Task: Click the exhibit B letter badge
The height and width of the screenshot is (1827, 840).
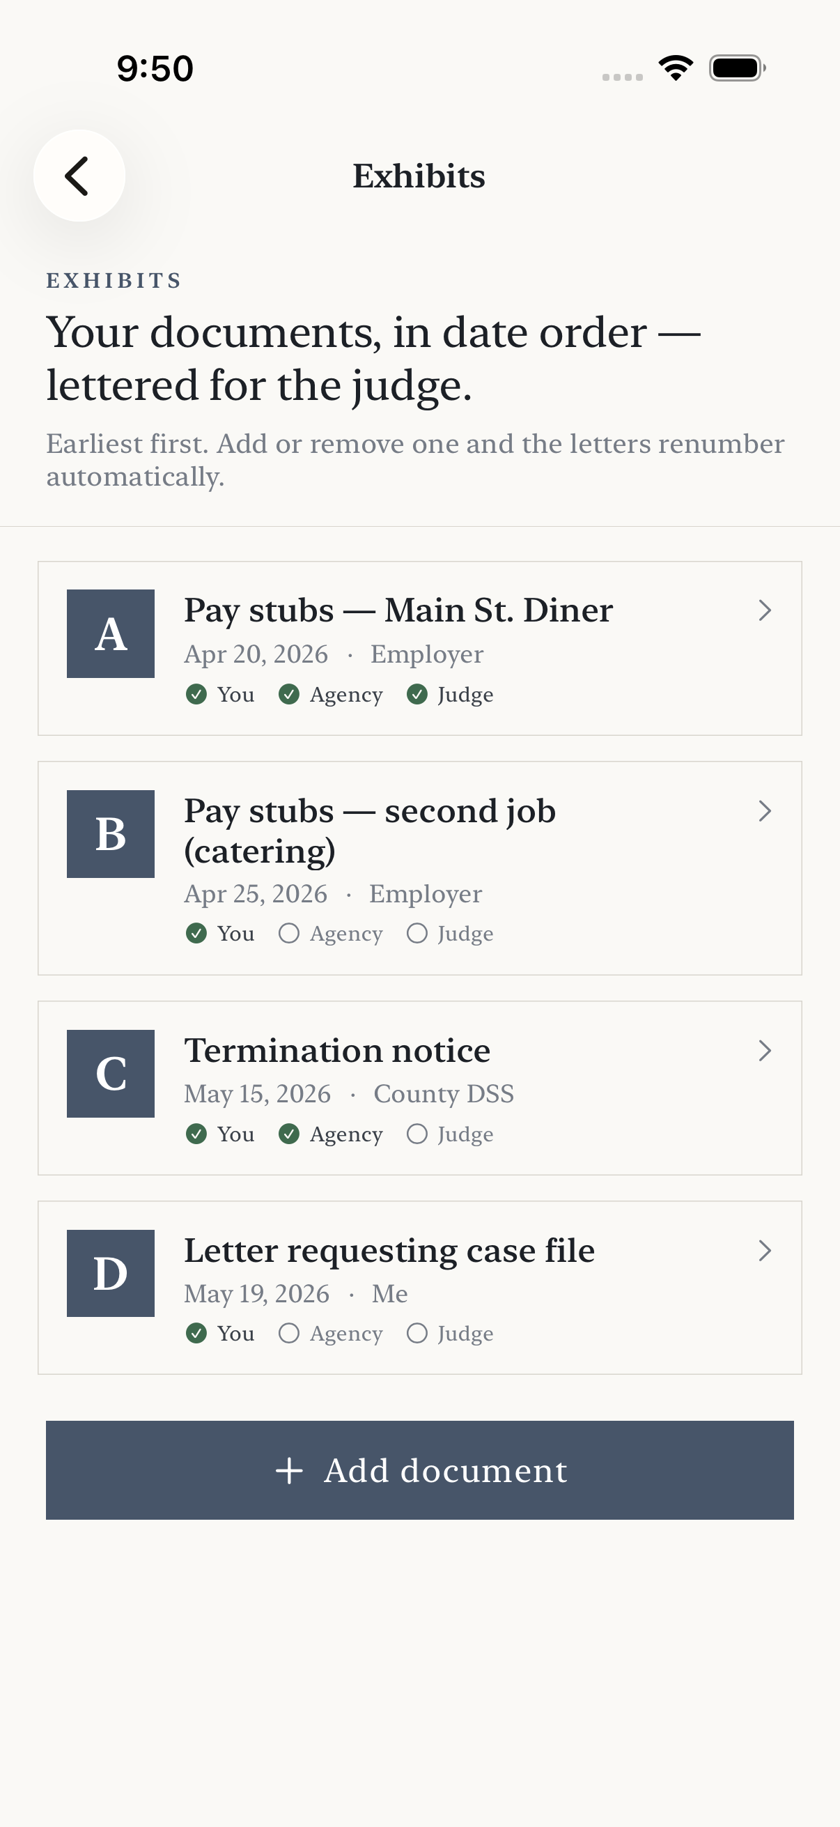Action: (111, 834)
